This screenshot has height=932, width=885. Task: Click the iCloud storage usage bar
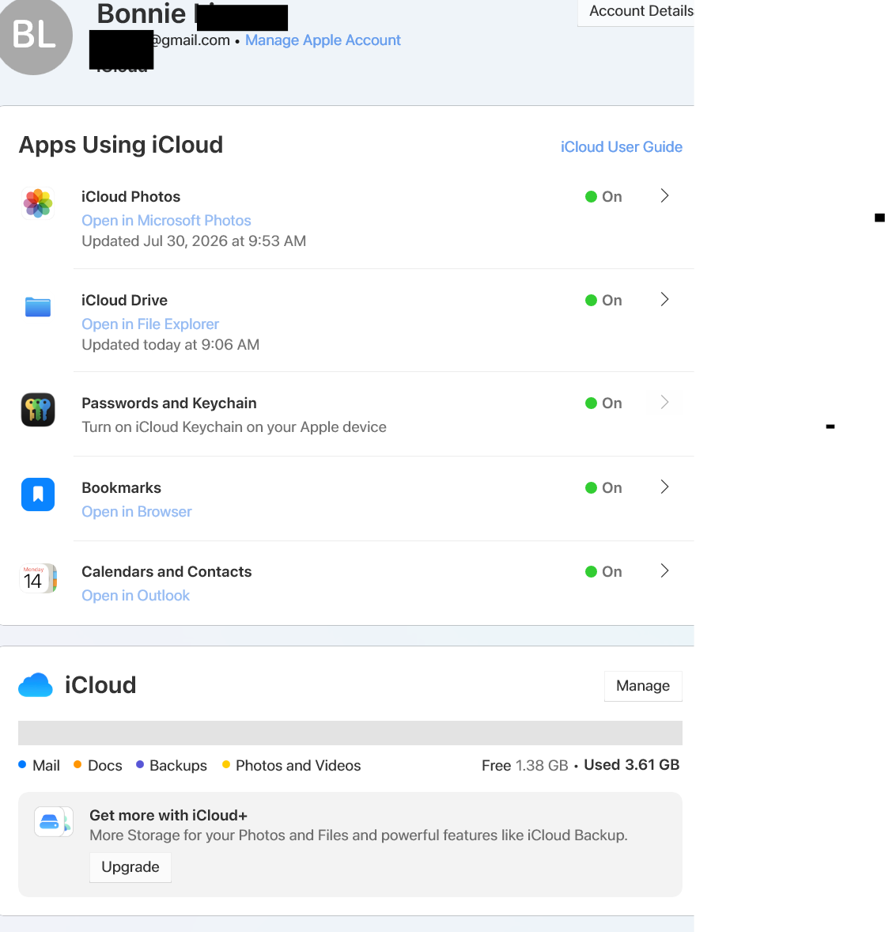350,733
